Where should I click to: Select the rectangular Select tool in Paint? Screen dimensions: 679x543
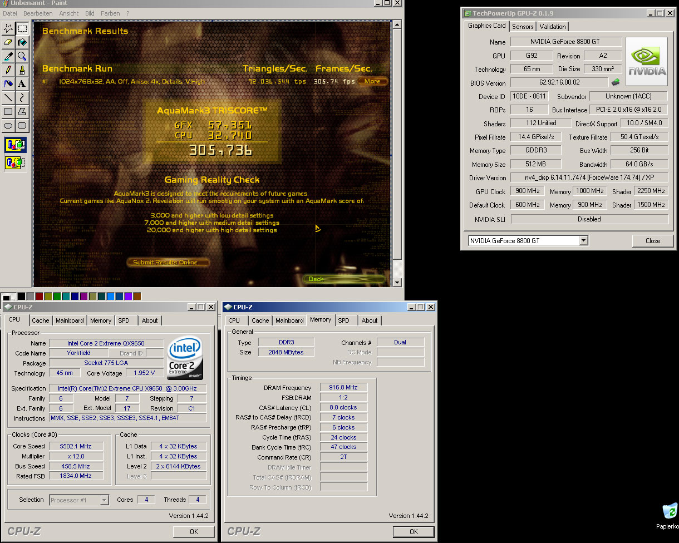click(22, 28)
